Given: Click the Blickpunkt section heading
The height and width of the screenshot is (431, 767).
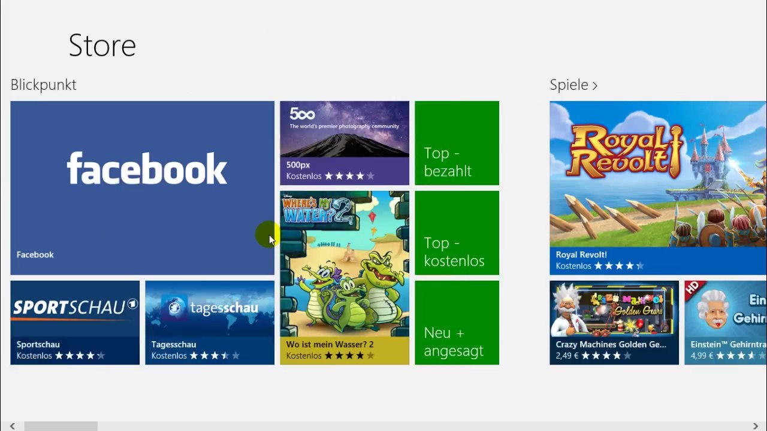Looking at the screenshot, I should tap(43, 85).
